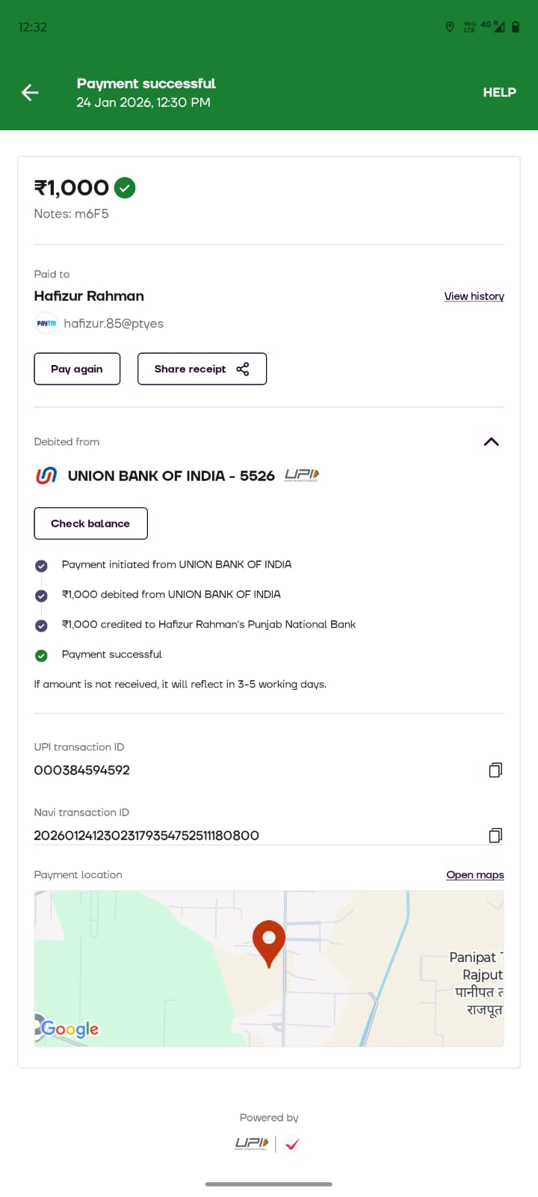
Task: Tap the Paytm icon beside UPI address
Action: [x=46, y=323]
